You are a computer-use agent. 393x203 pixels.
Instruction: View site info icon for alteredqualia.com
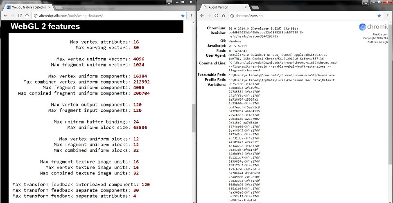click(36, 16)
